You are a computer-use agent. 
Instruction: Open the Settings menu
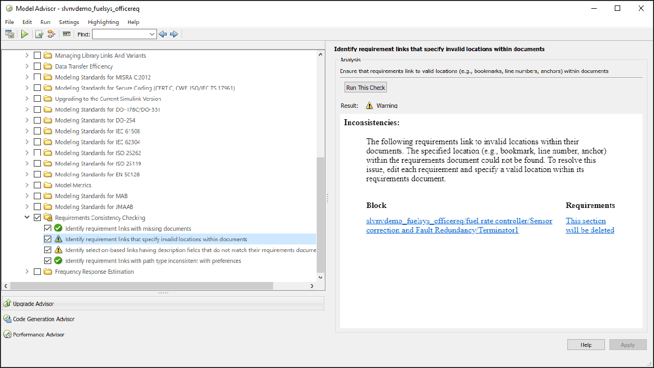pos(69,22)
